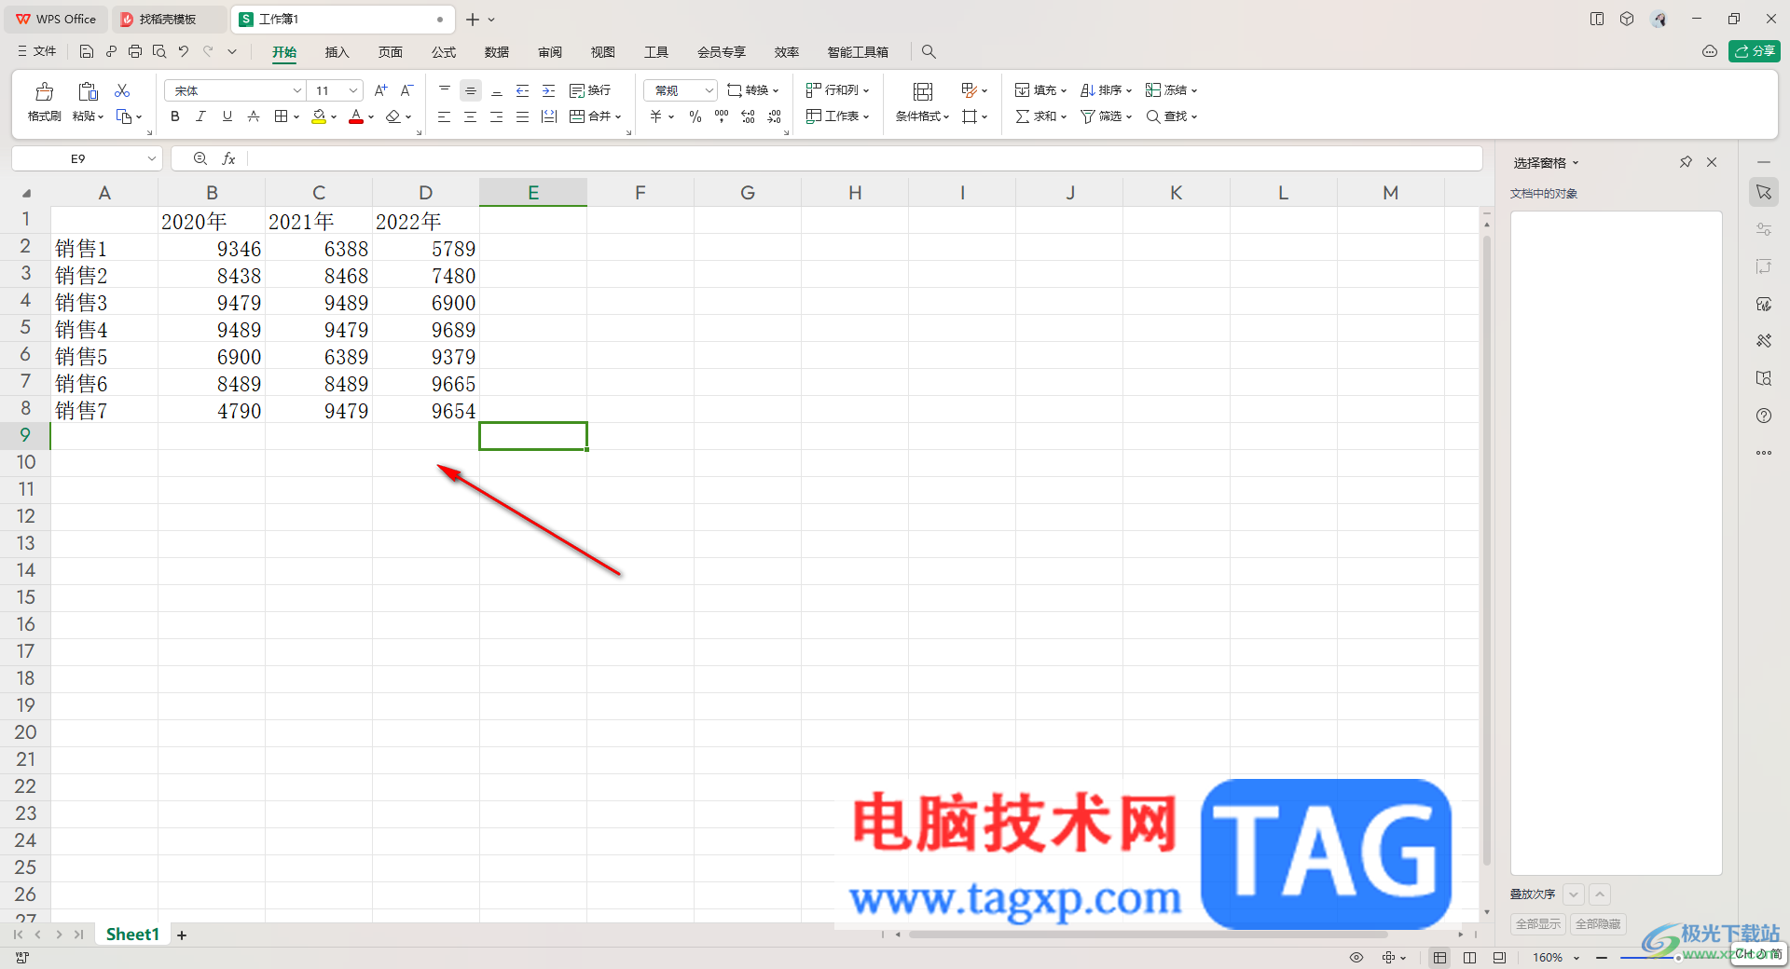Click the conditional formatting grid icon
The width and height of the screenshot is (1790, 969).
923,91
